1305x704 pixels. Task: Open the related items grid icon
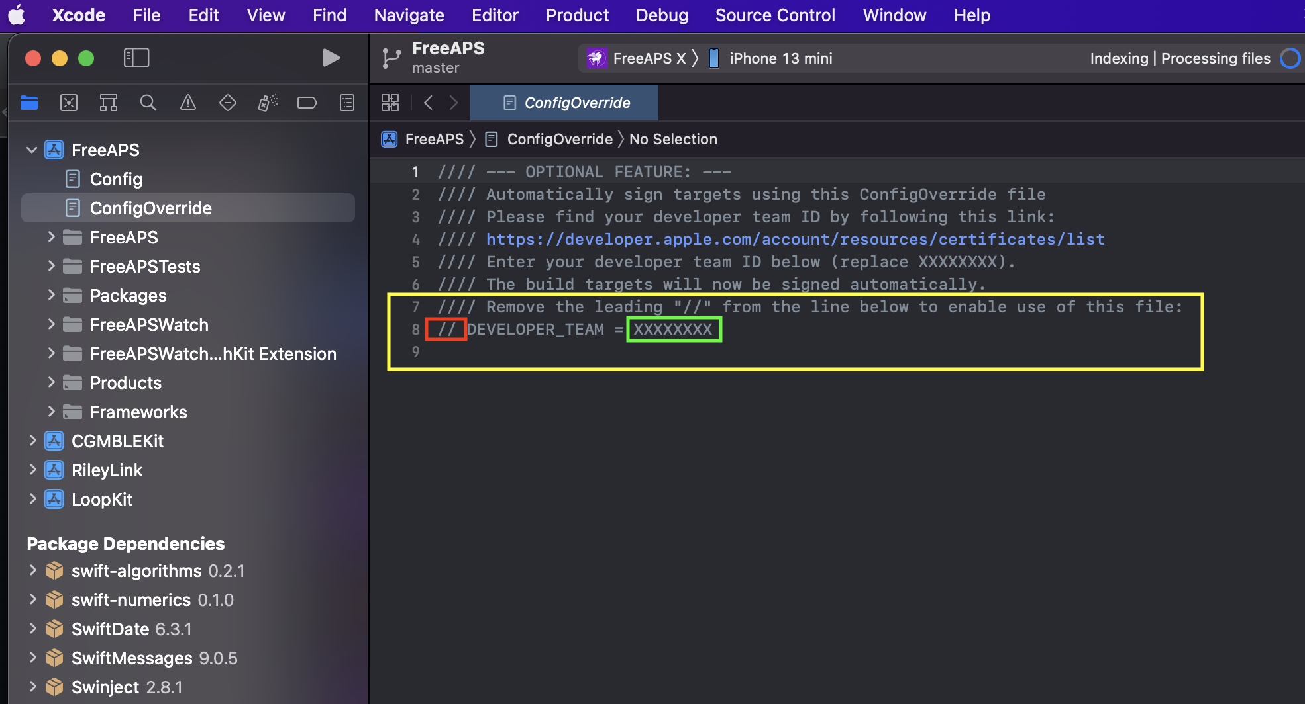[390, 103]
